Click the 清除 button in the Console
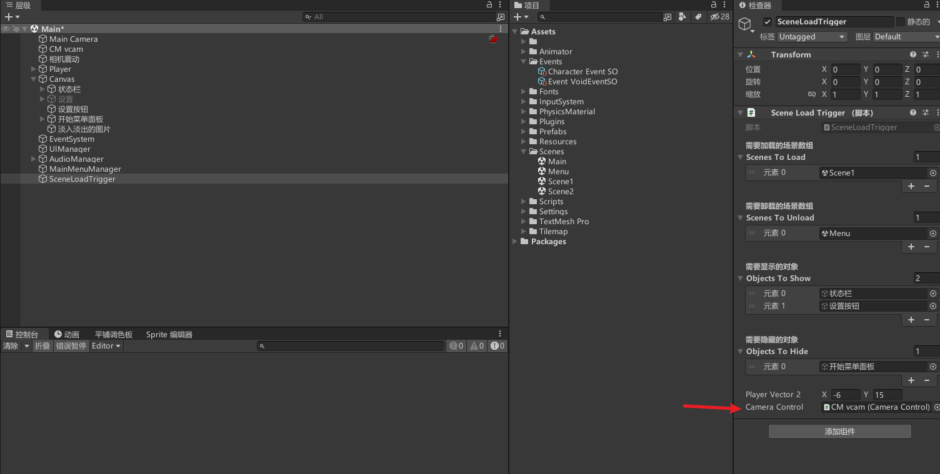 (x=10, y=345)
